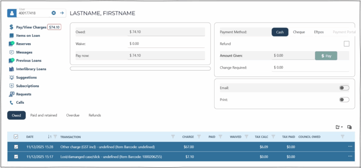Switch to the Paid and retained tab
Image resolution: width=361 pixels, height=168 pixels.
[44, 115]
